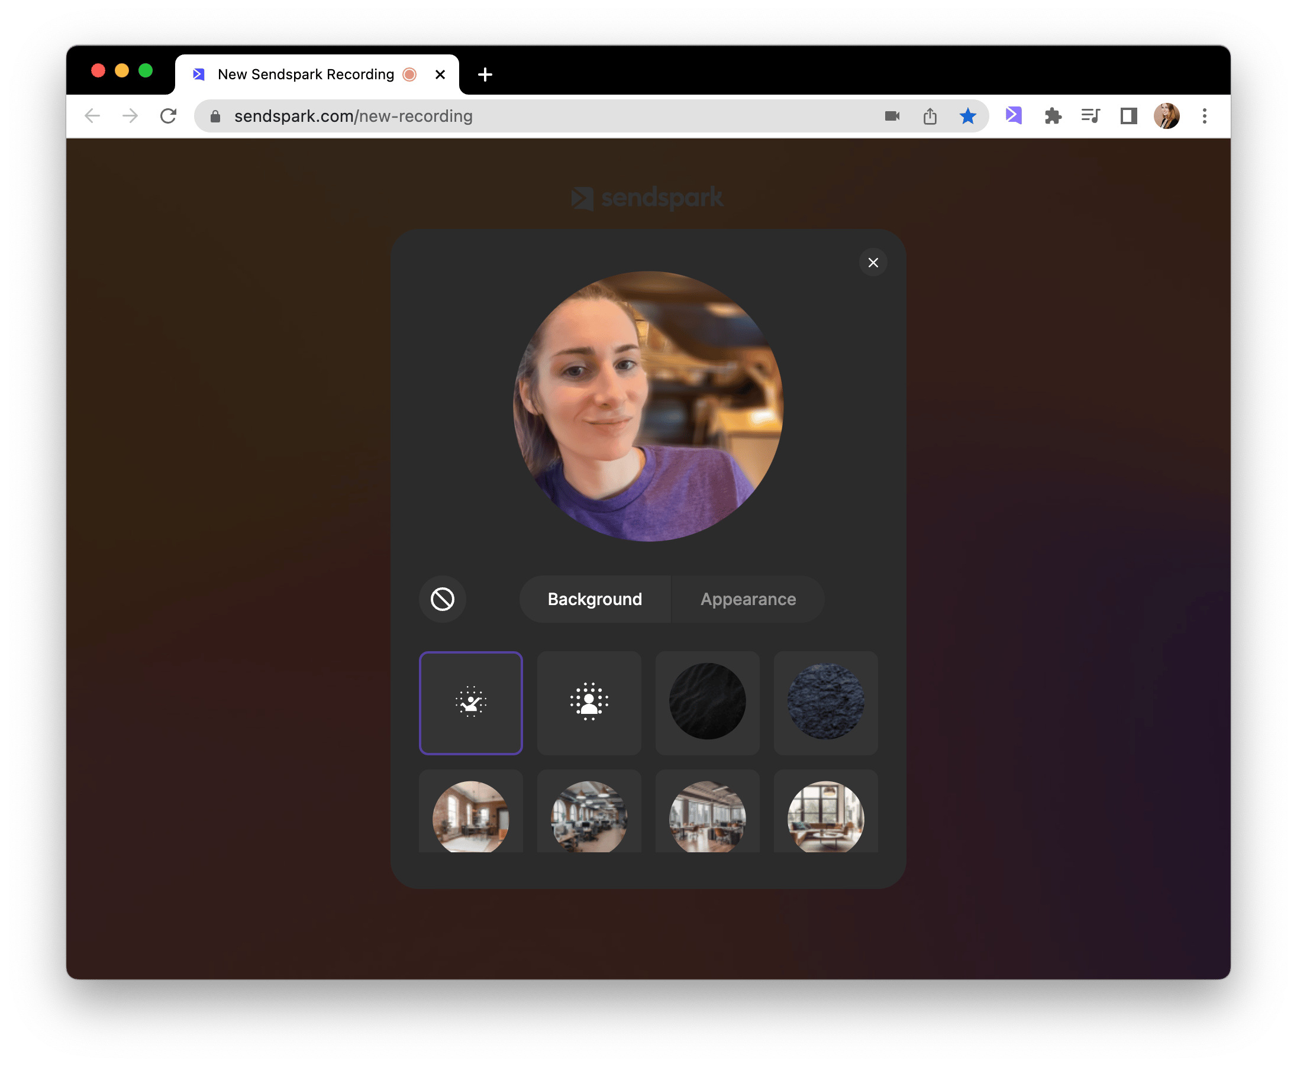
Task: Switch to the Appearance tab
Action: (x=748, y=599)
